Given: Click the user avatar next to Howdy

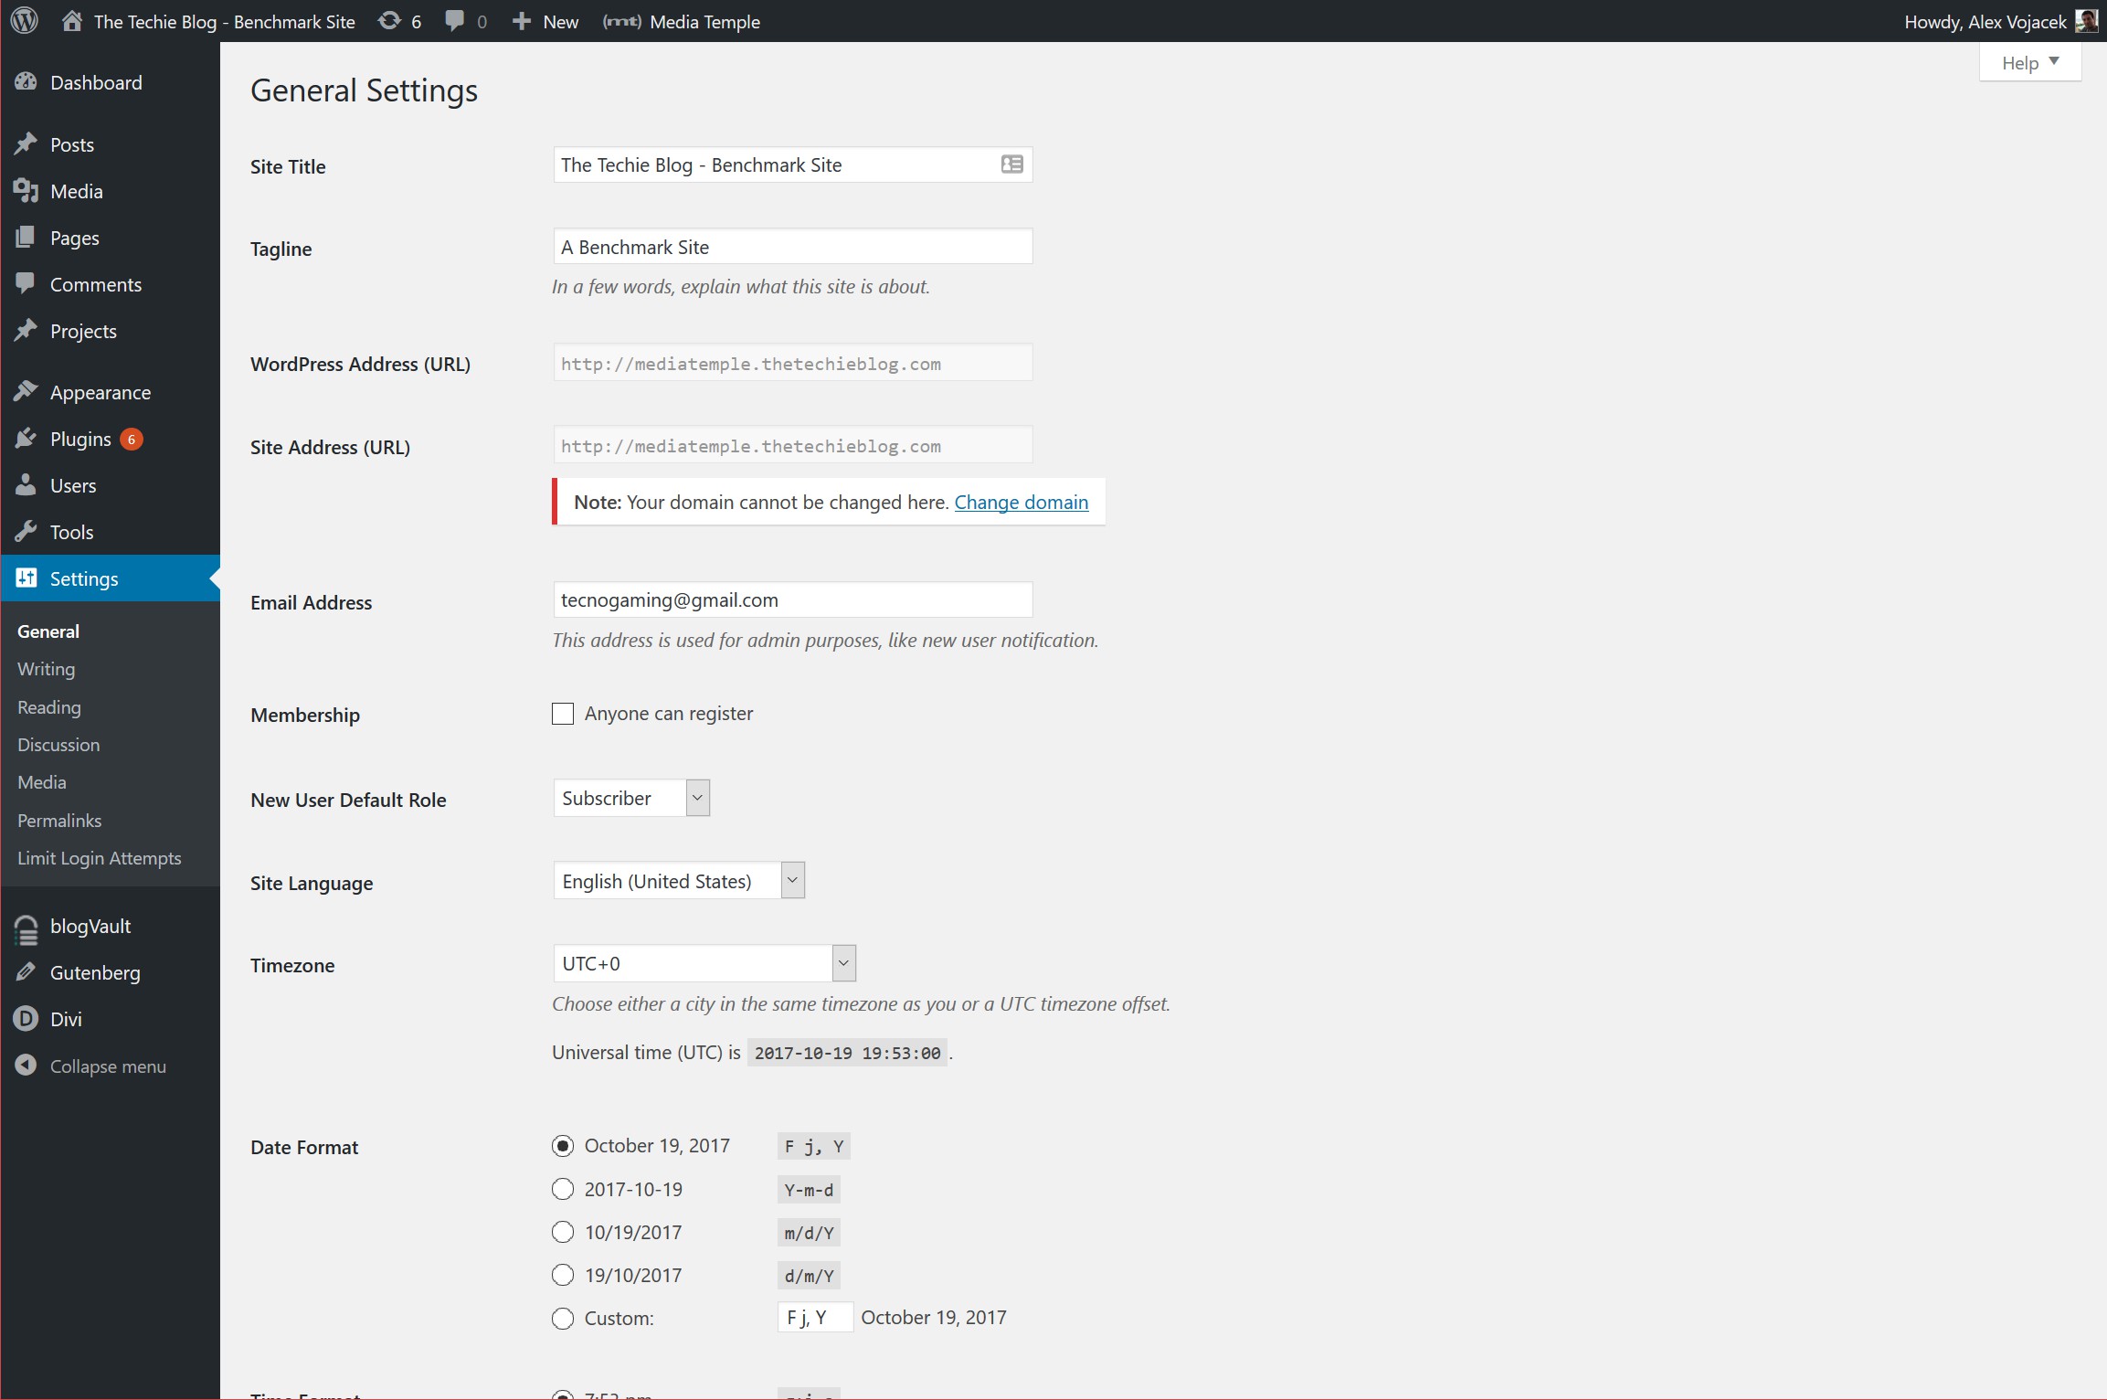Looking at the screenshot, I should (x=2087, y=21).
